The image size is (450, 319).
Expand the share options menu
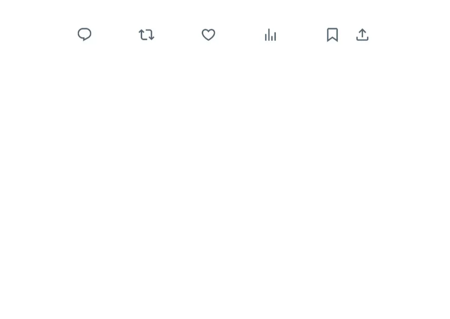click(x=362, y=35)
